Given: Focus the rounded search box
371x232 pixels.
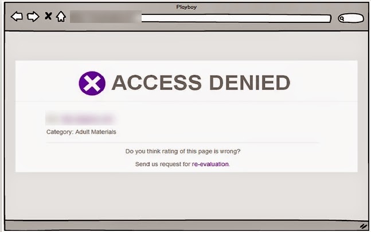Looking at the screenshot, I should coord(351,18).
